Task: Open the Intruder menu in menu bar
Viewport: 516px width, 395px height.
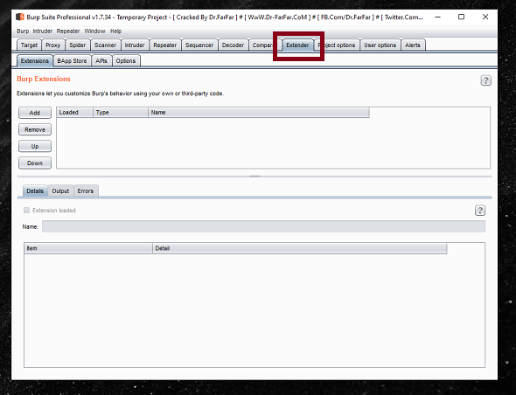Action: click(x=43, y=31)
